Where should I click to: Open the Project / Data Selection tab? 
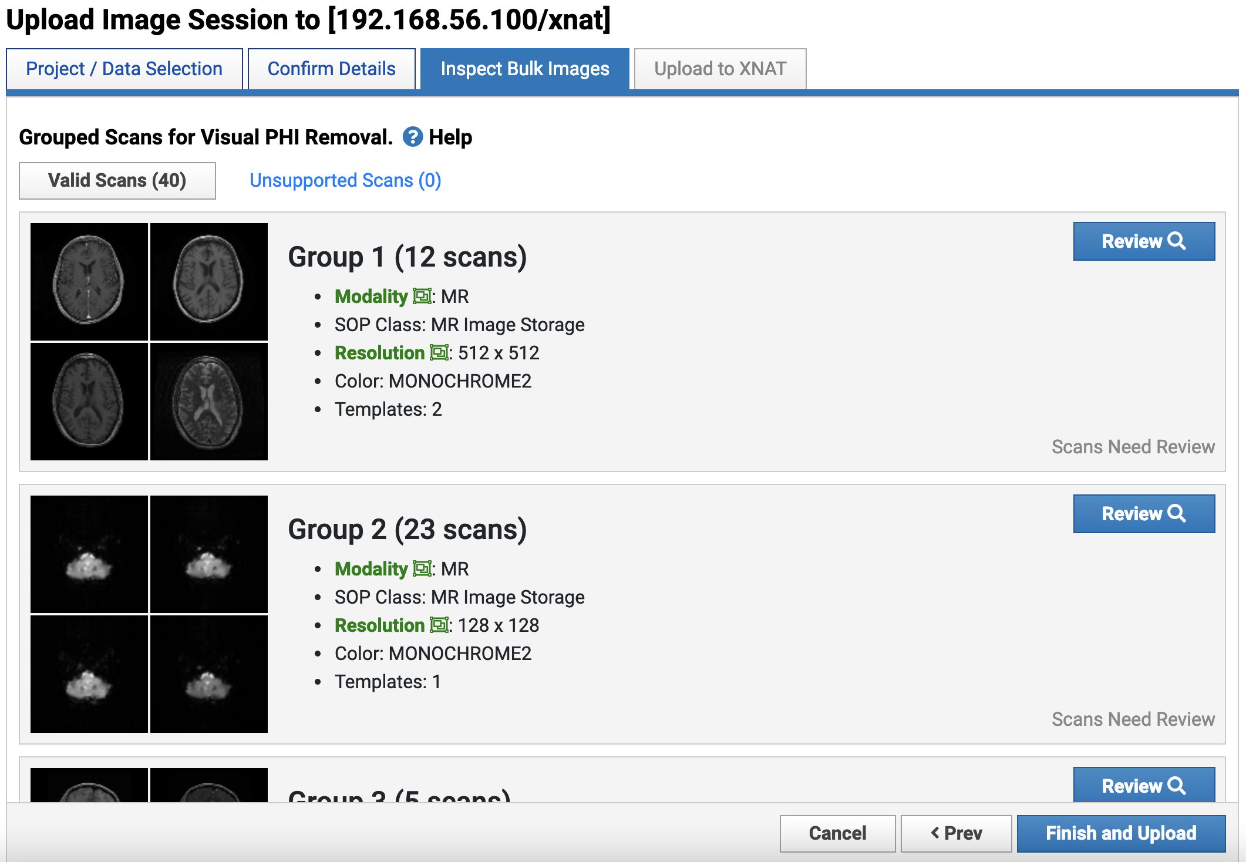tap(124, 69)
